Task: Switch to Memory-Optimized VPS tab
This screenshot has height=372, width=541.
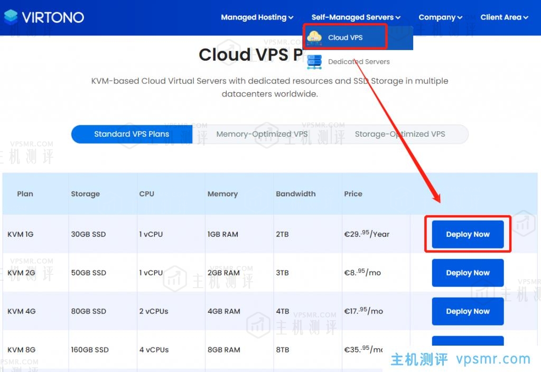Action: 262,134
